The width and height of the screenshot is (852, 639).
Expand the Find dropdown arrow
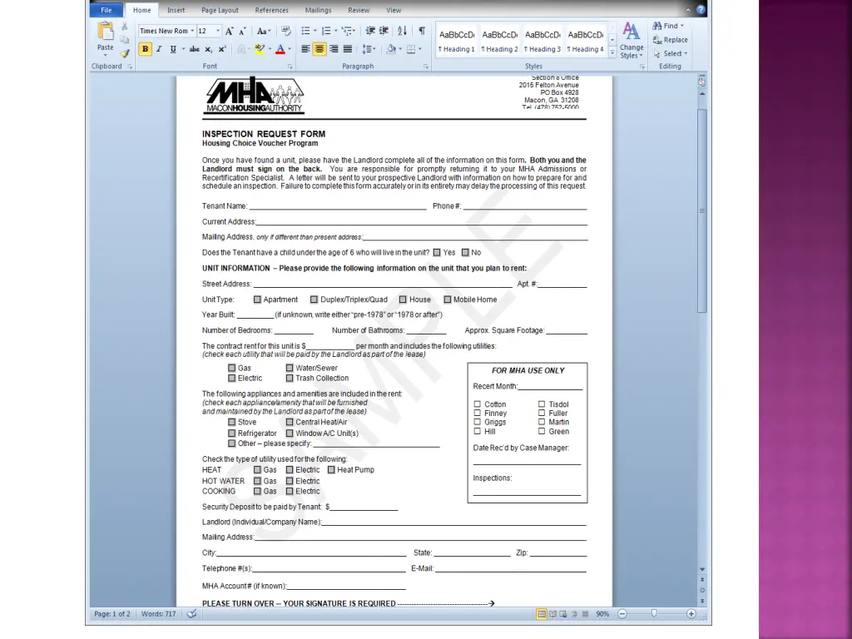682,26
